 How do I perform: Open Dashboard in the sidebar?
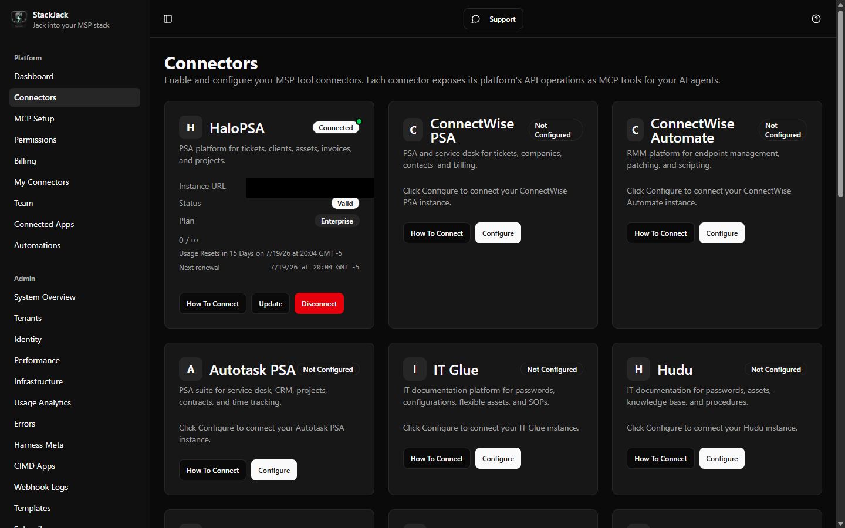pyautogui.click(x=75, y=76)
